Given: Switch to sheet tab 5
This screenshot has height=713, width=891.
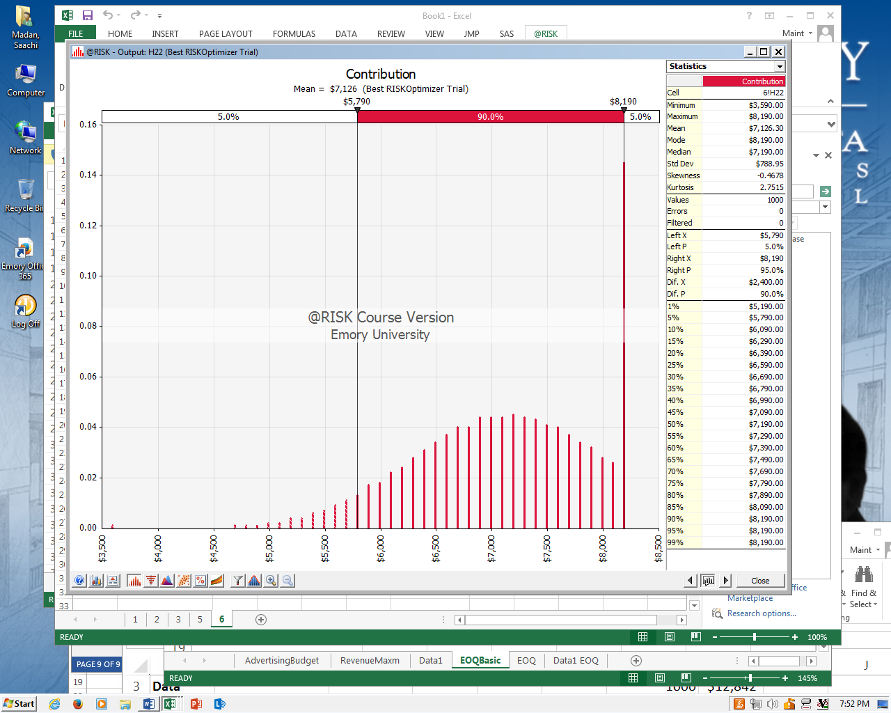Looking at the screenshot, I should coord(200,620).
